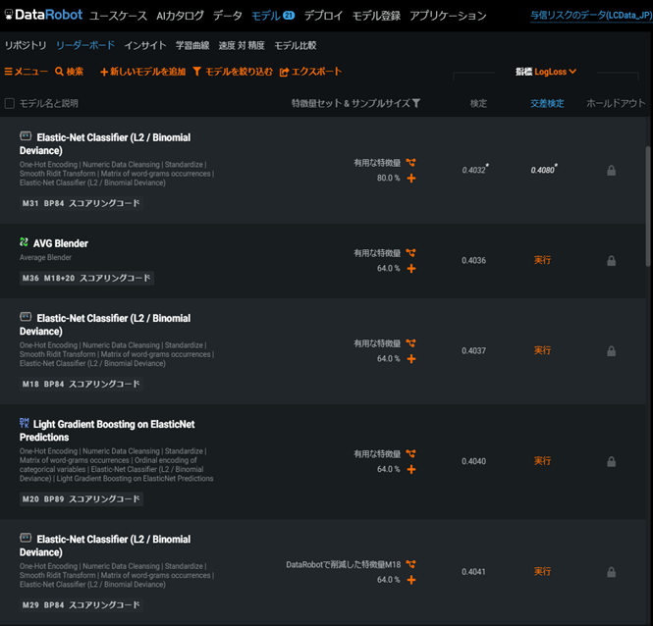Click the M31 validation score 0.4032
This screenshot has height=626, width=653.
tap(474, 169)
